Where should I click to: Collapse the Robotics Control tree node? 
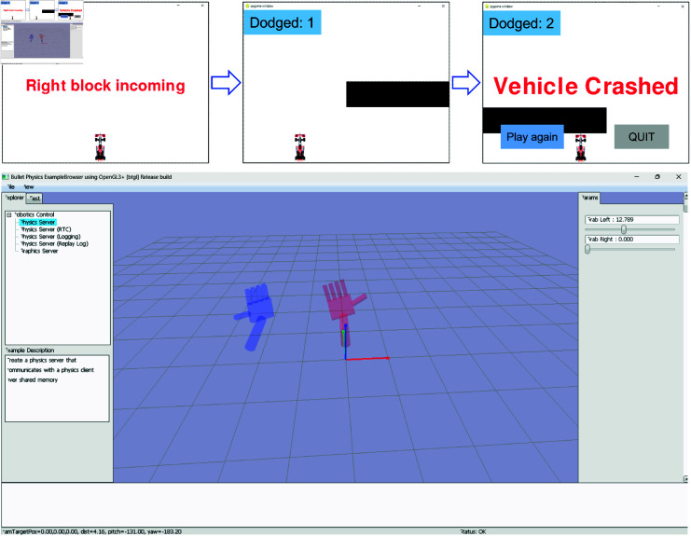[8, 215]
